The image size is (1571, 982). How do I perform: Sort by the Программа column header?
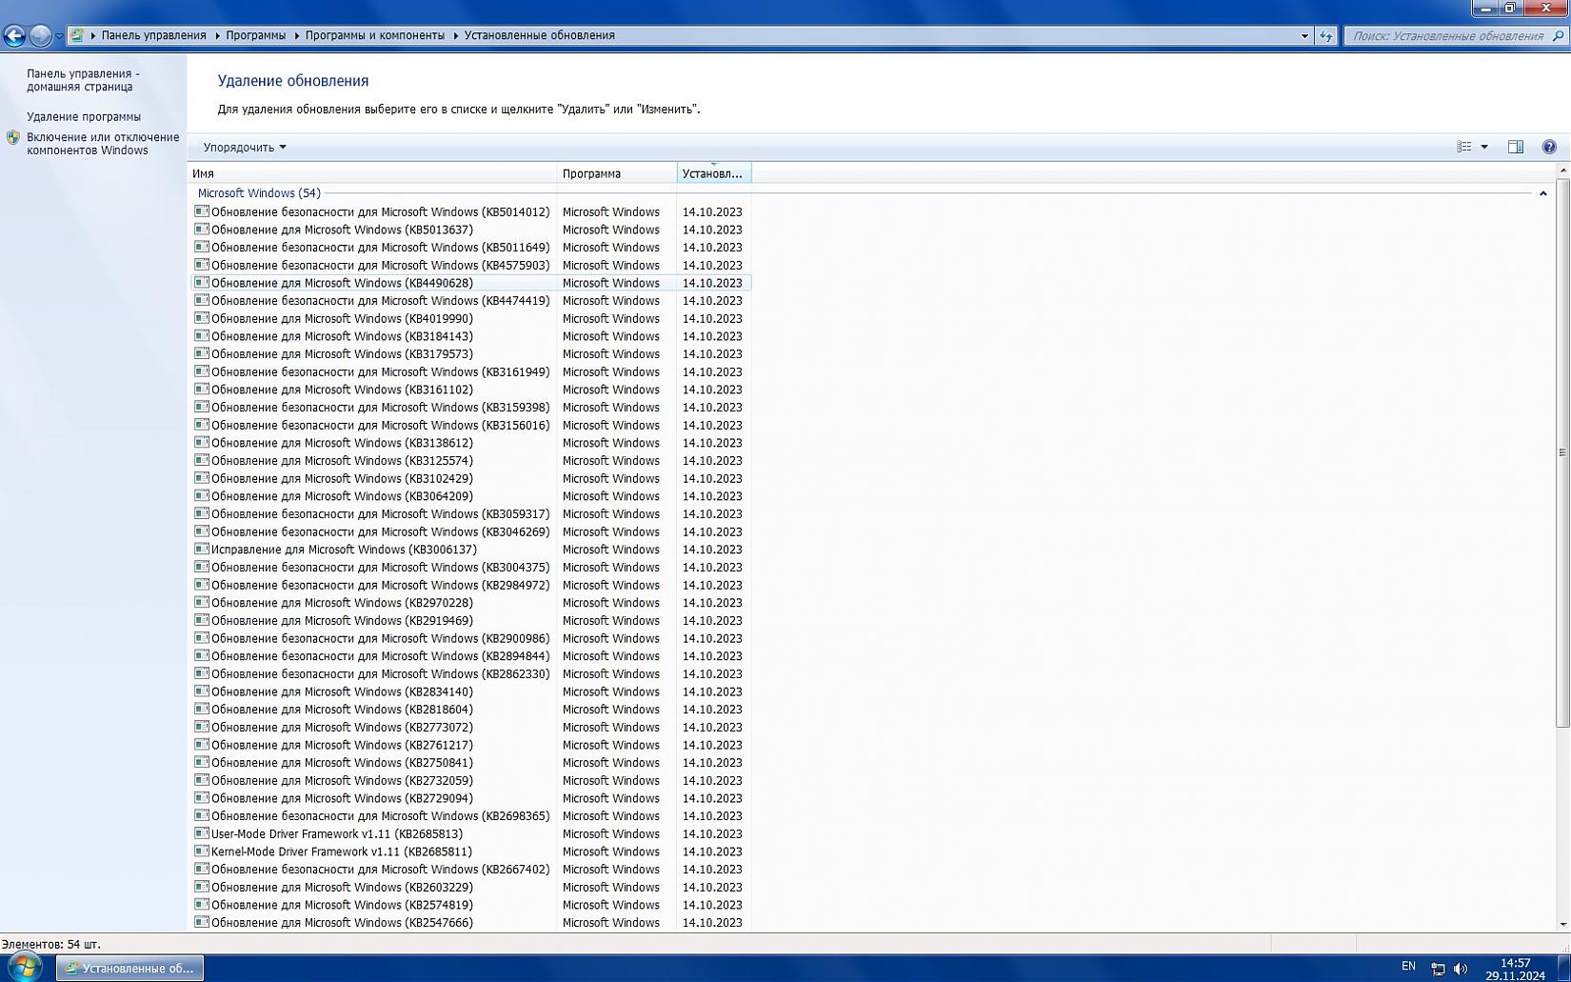[x=617, y=173]
